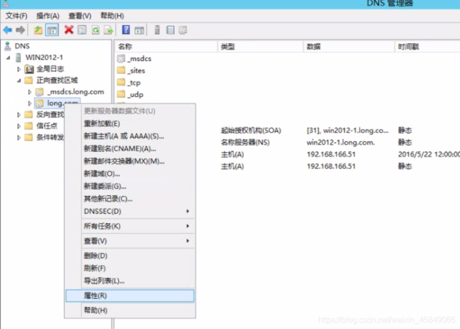Image resolution: width=460 pixels, height=329 pixels.
Task: Toggle the show/hide console tree icon
Action: coord(52,30)
